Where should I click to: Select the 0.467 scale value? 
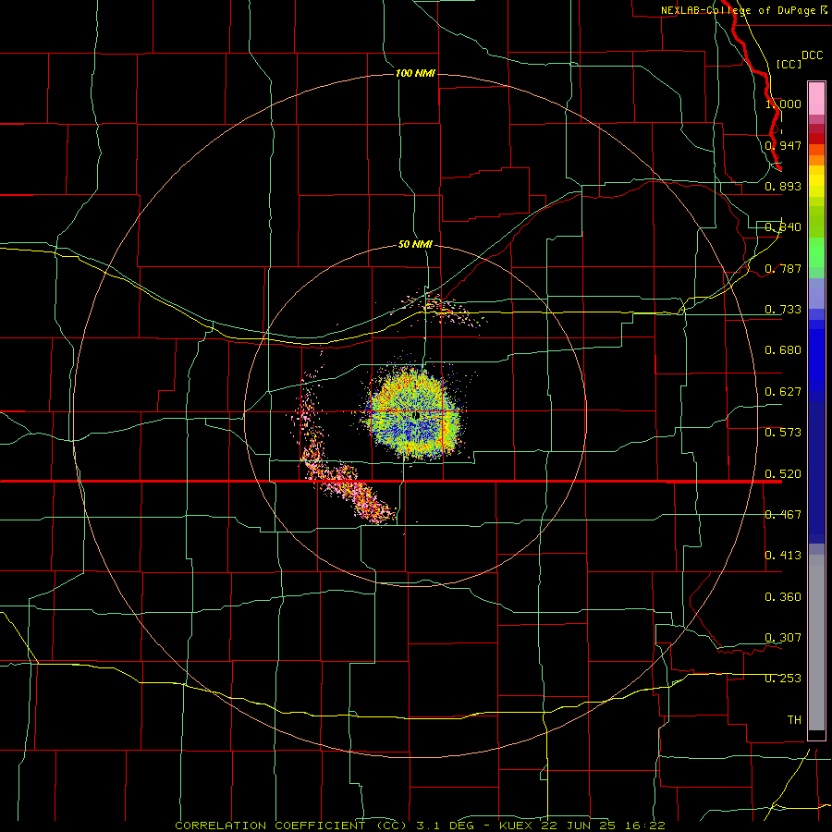(783, 515)
